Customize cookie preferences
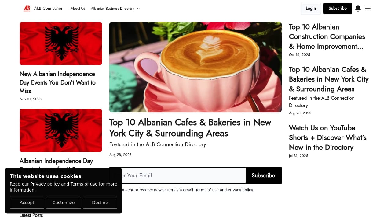 pyautogui.click(x=64, y=203)
